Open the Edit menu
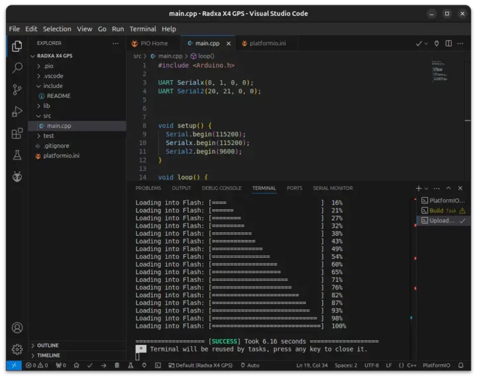Screen dimensions: 477x378 click(x=31, y=29)
